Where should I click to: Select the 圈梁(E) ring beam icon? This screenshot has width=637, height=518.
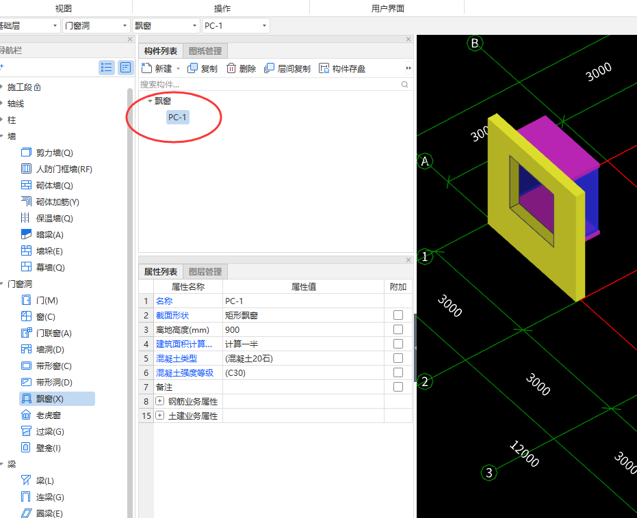[26, 513]
